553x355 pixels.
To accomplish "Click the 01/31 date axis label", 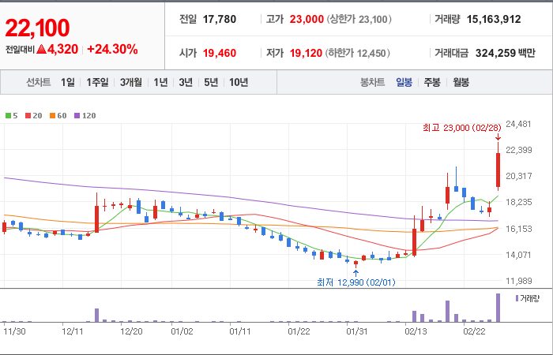I will (357, 331).
